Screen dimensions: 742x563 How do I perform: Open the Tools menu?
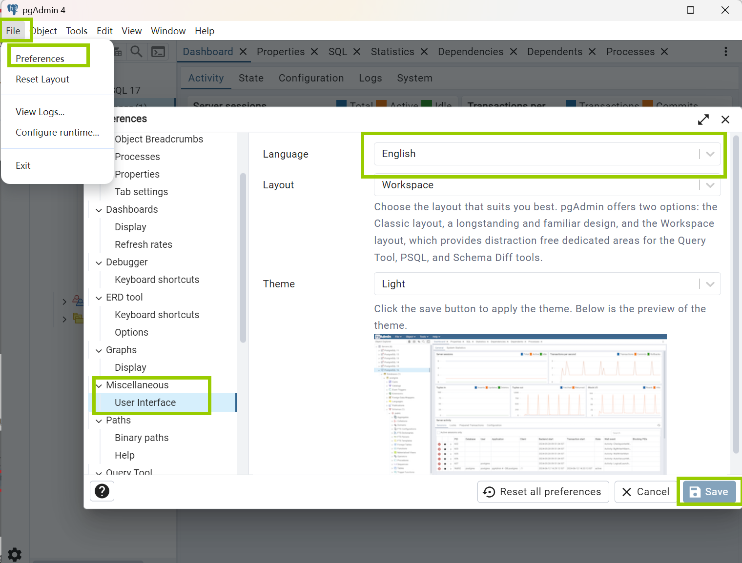coord(77,31)
